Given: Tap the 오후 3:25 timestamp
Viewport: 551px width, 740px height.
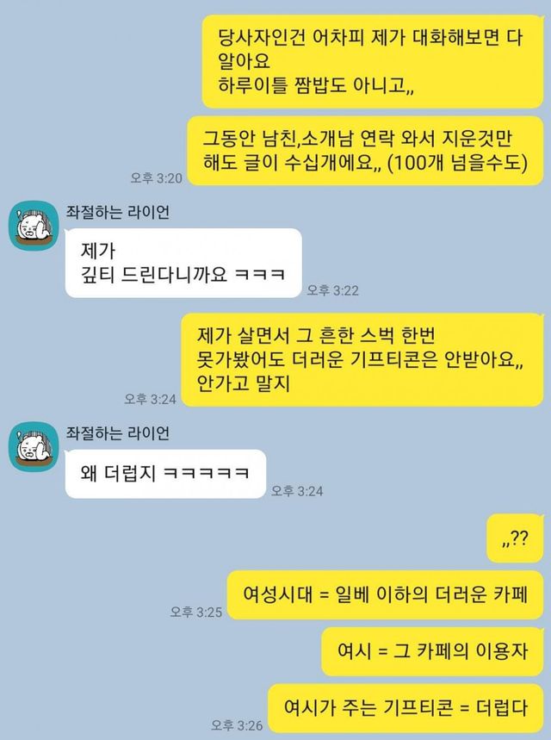Looking at the screenshot, I should tap(196, 613).
